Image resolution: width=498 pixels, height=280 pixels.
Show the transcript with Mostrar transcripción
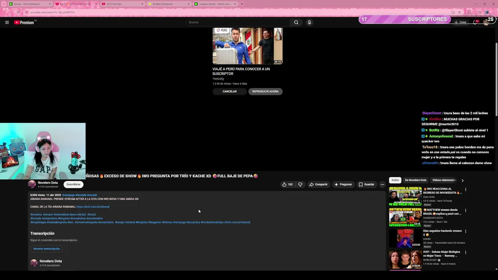(x=47, y=249)
